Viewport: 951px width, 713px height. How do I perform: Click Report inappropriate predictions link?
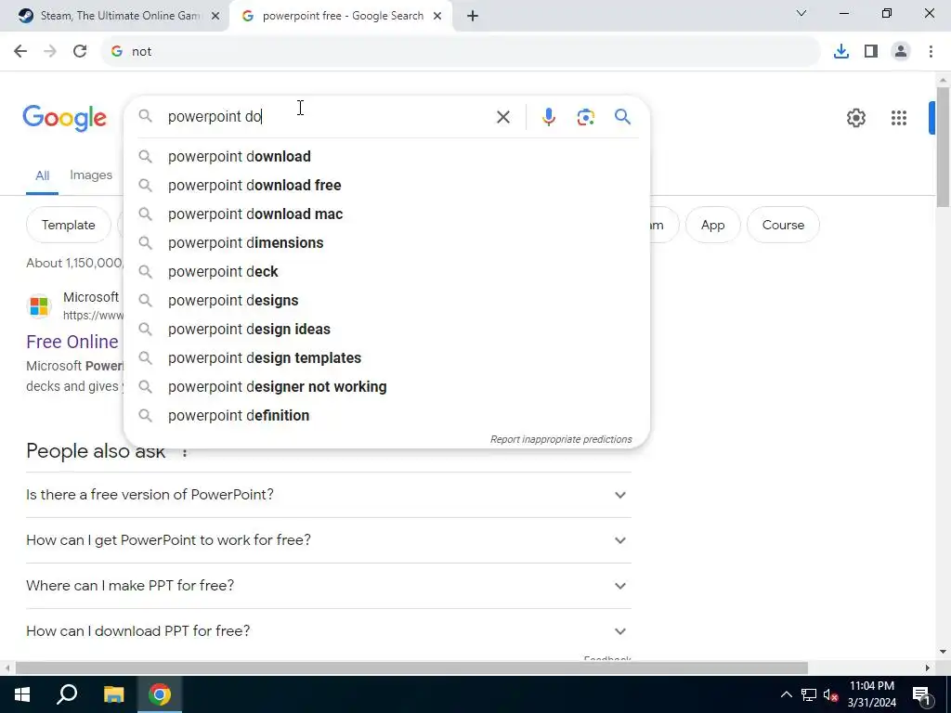pyautogui.click(x=561, y=439)
